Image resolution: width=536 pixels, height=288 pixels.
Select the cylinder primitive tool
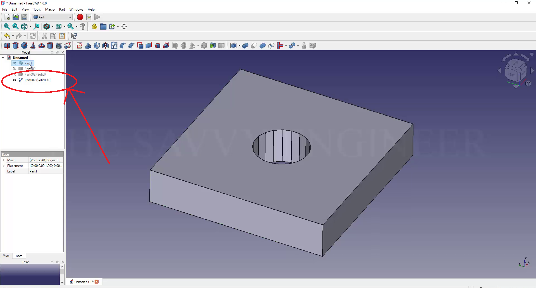(16, 46)
